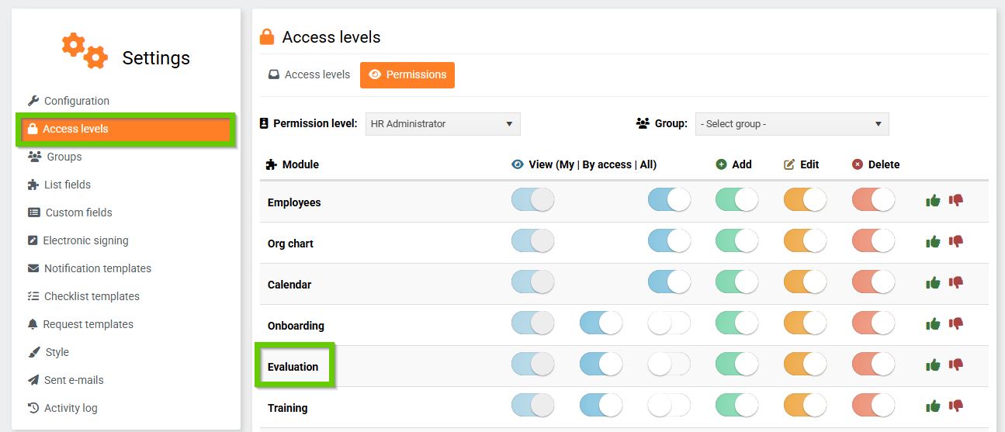Click red thumbs-down icon in Onboarding row
1005x432 pixels.
[x=956, y=323]
